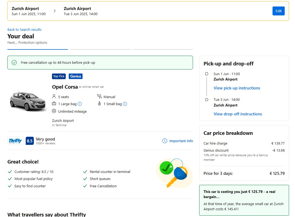Click the Large bag info icon
The width and height of the screenshot is (295, 217).
[x=80, y=104]
